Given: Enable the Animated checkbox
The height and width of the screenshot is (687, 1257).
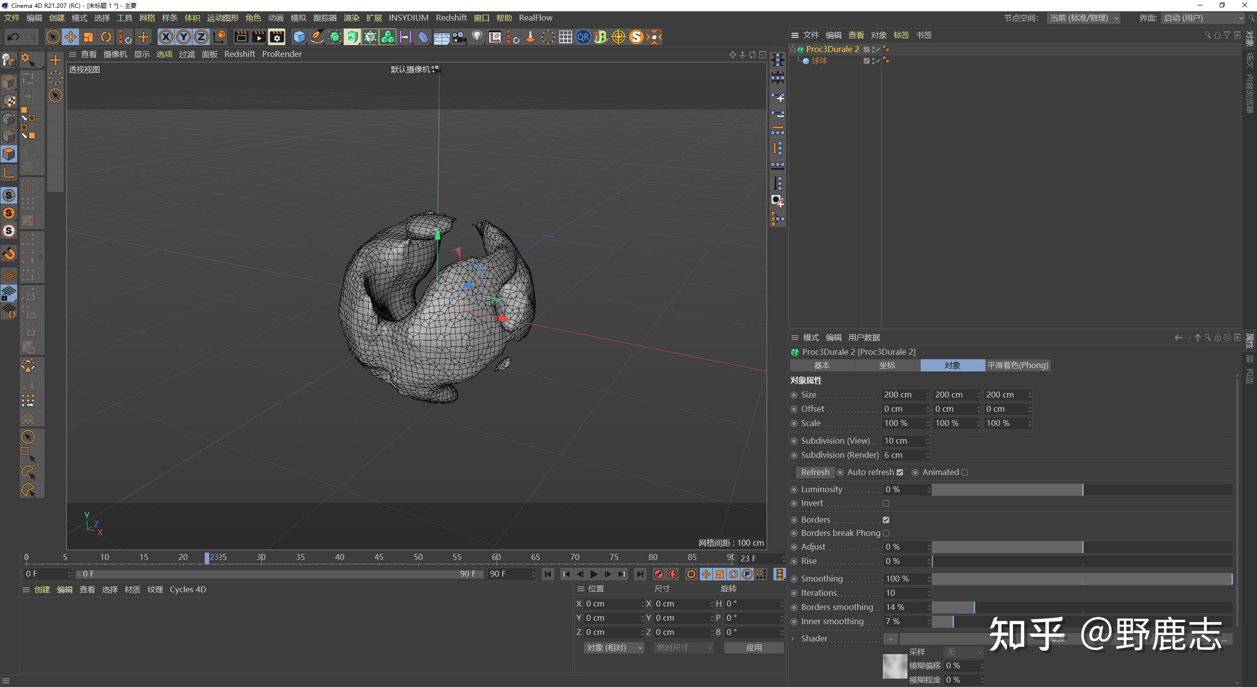Looking at the screenshot, I should (x=965, y=473).
